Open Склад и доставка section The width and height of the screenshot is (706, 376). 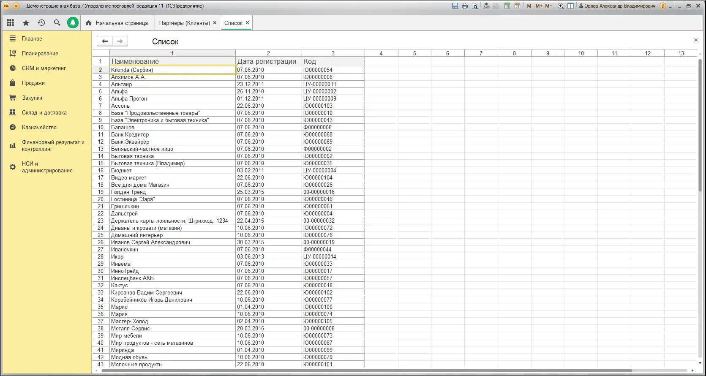[x=44, y=112]
